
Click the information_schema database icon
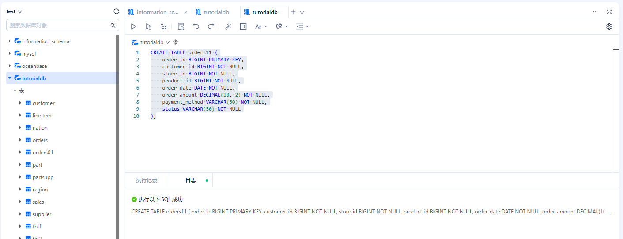(x=17, y=41)
